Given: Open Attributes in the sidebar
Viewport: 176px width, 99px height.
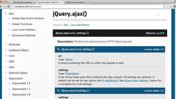Looking at the screenshot, I should coord(14,45).
